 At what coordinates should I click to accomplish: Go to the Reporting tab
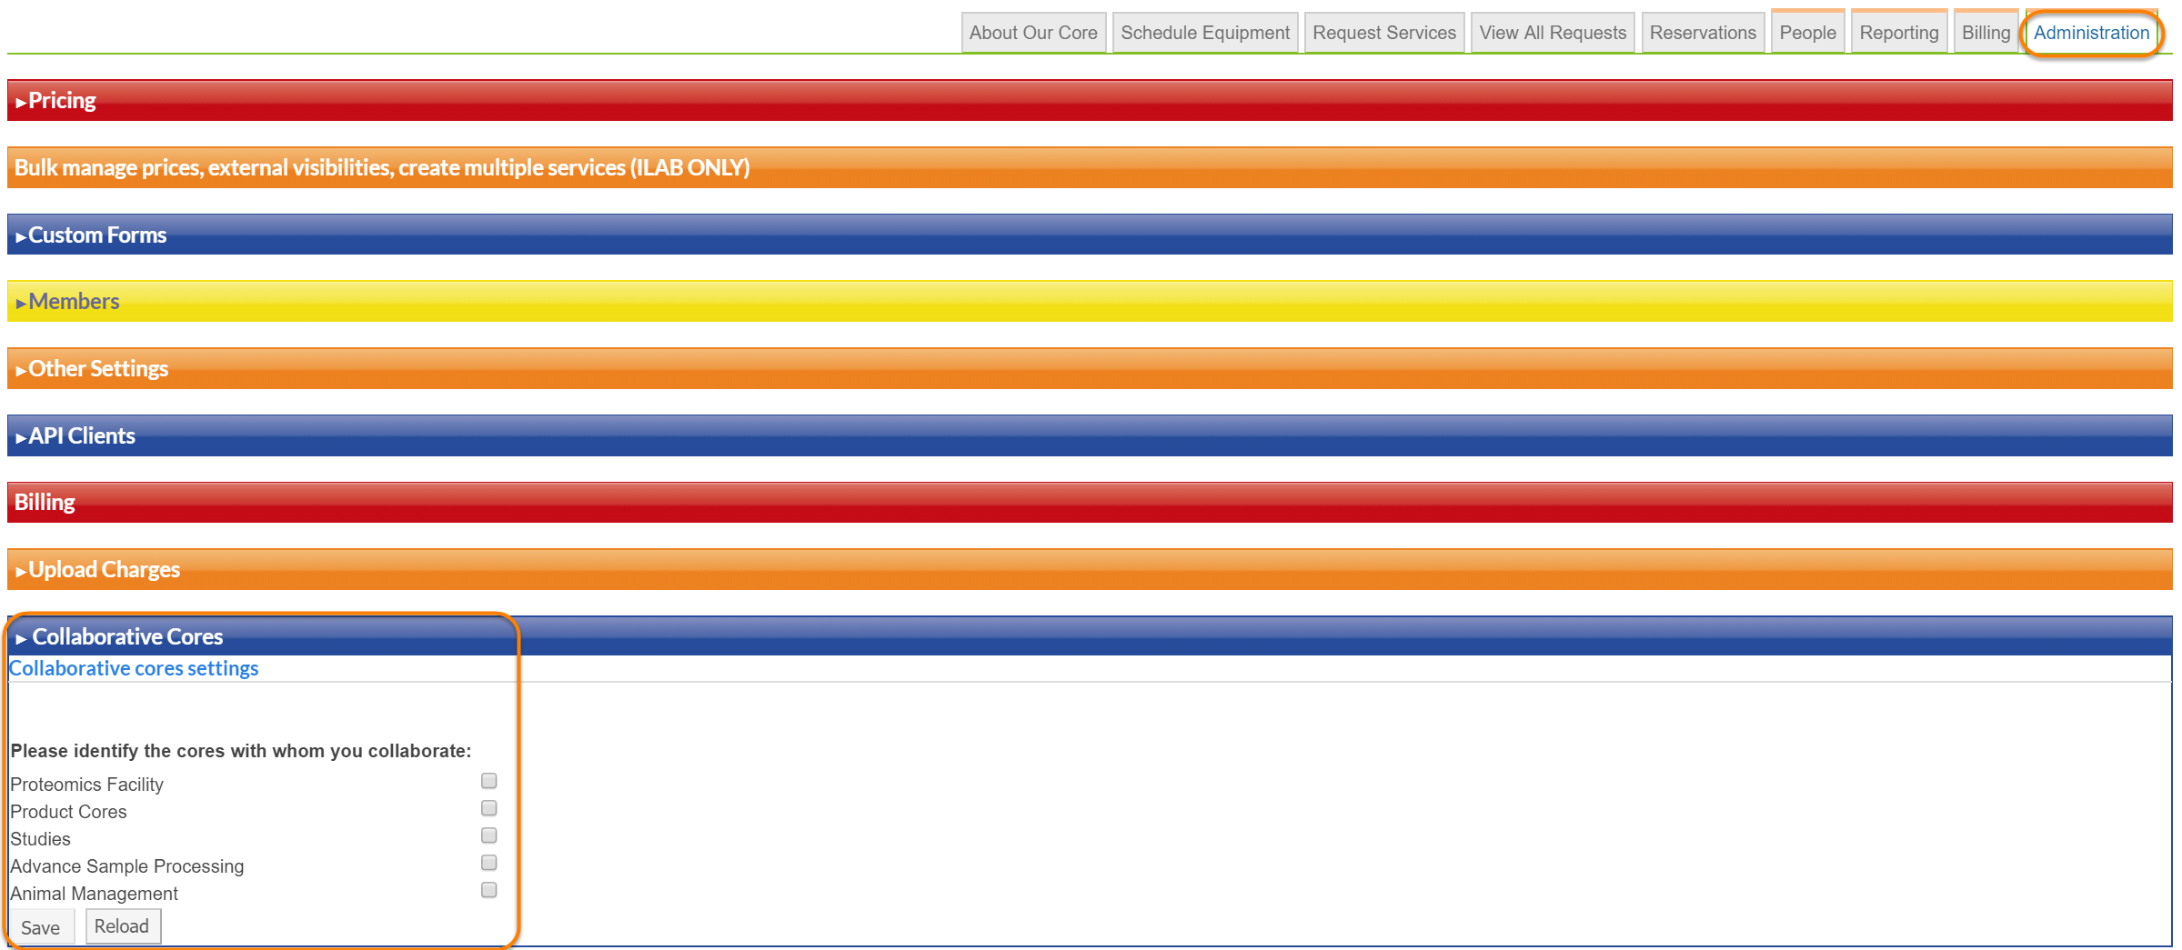click(x=1898, y=33)
